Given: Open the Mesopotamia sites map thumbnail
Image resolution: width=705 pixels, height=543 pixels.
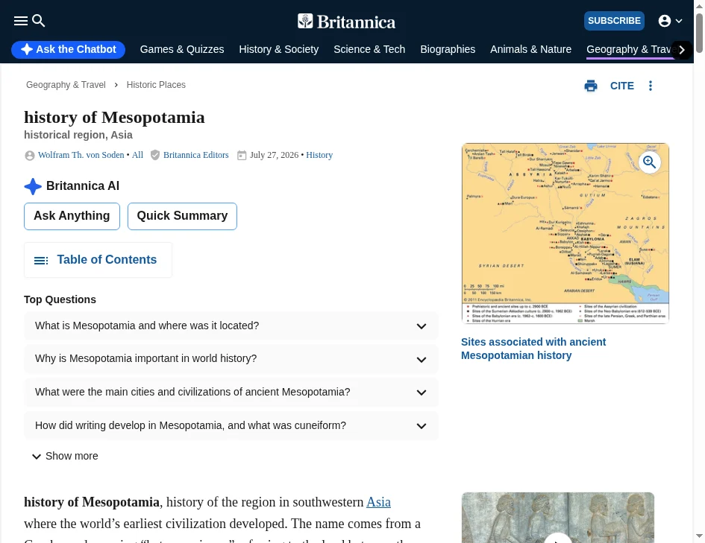Looking at the screenshot, I should (x=565, y=233).
